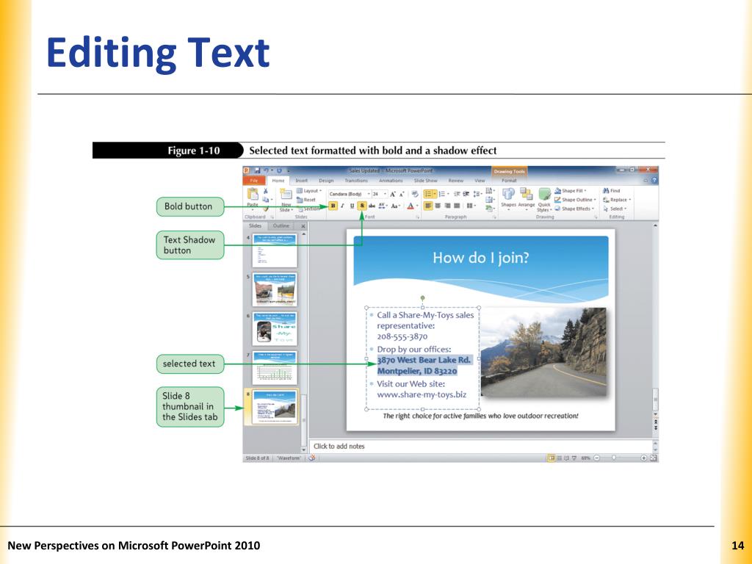The height and width of the screenshot is (564, 752).
Task: Click the Save icon in Quick Access toolbar
Action: pos(258,170)
